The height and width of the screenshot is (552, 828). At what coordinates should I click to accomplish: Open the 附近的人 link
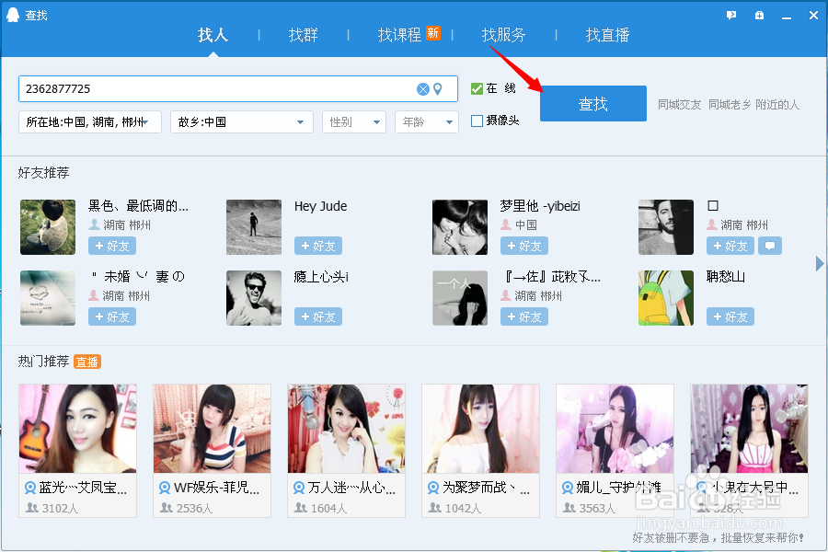pos(777,104)
